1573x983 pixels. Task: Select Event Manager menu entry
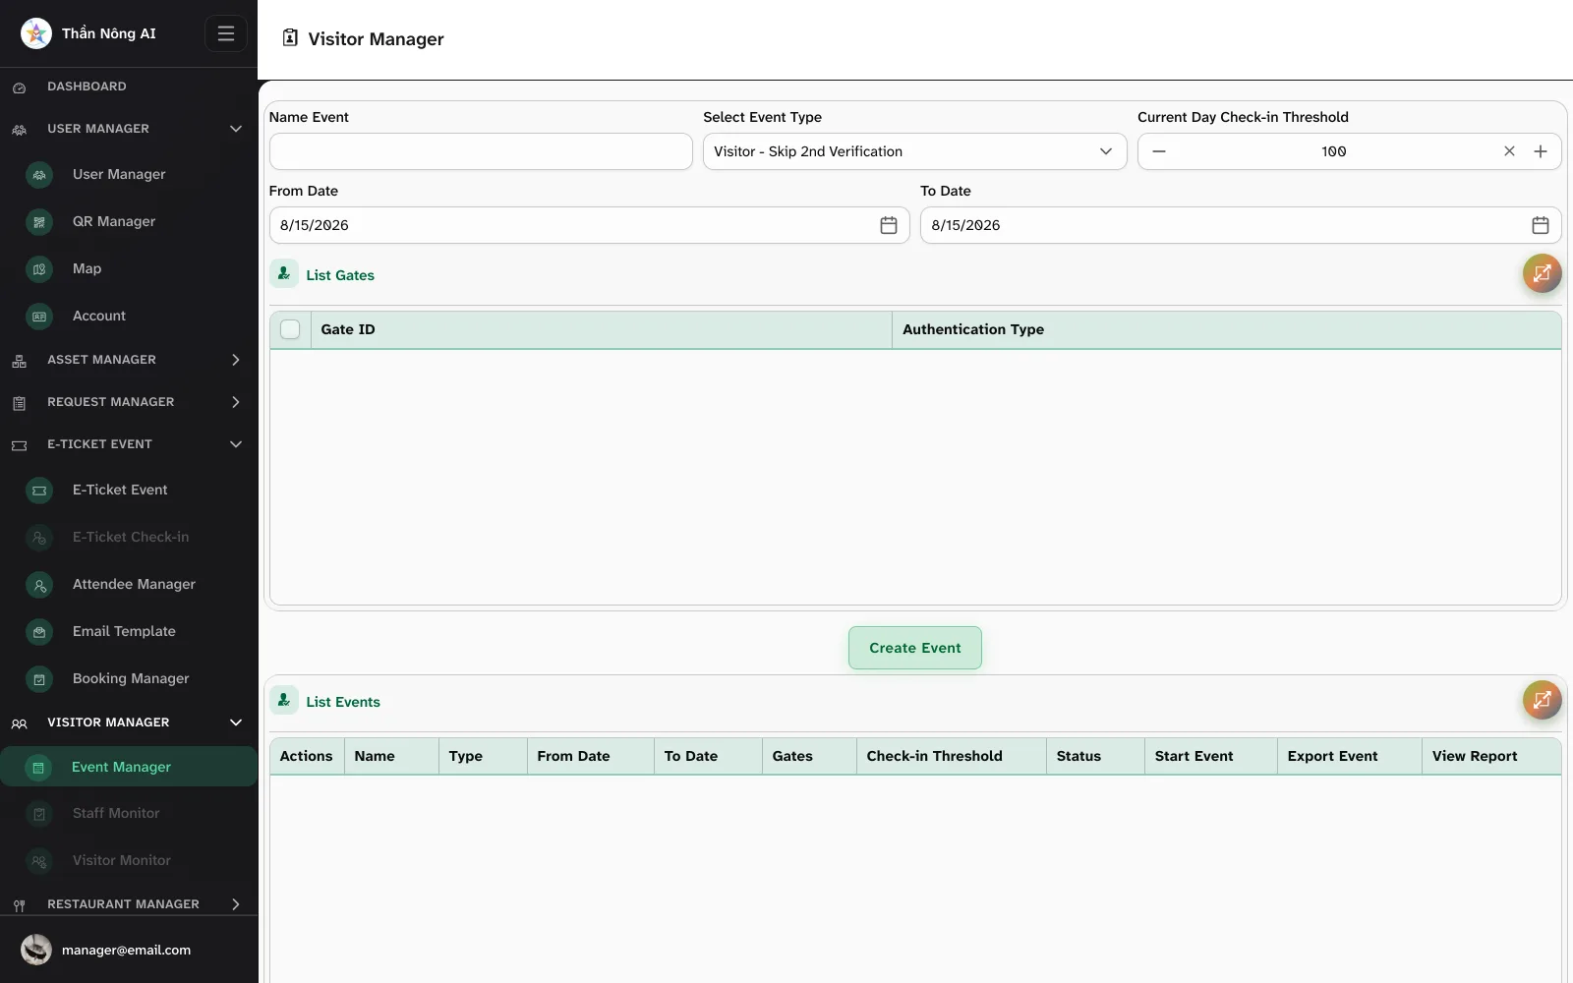click(x=129, y=767)
